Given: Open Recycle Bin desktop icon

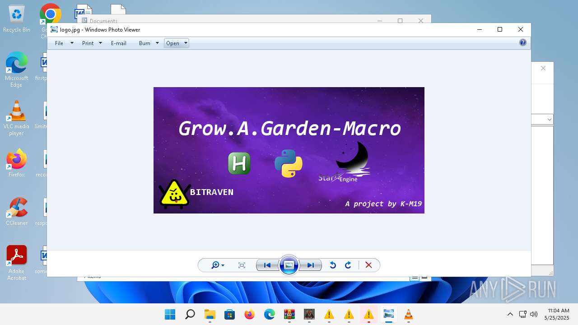Looking at the screenshot, I should pyautogui.click(x=17, y=19).
